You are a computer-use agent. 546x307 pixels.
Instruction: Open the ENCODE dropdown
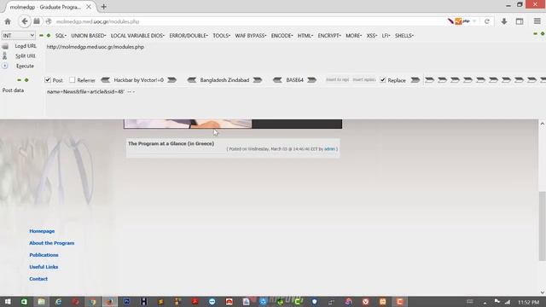282,36
